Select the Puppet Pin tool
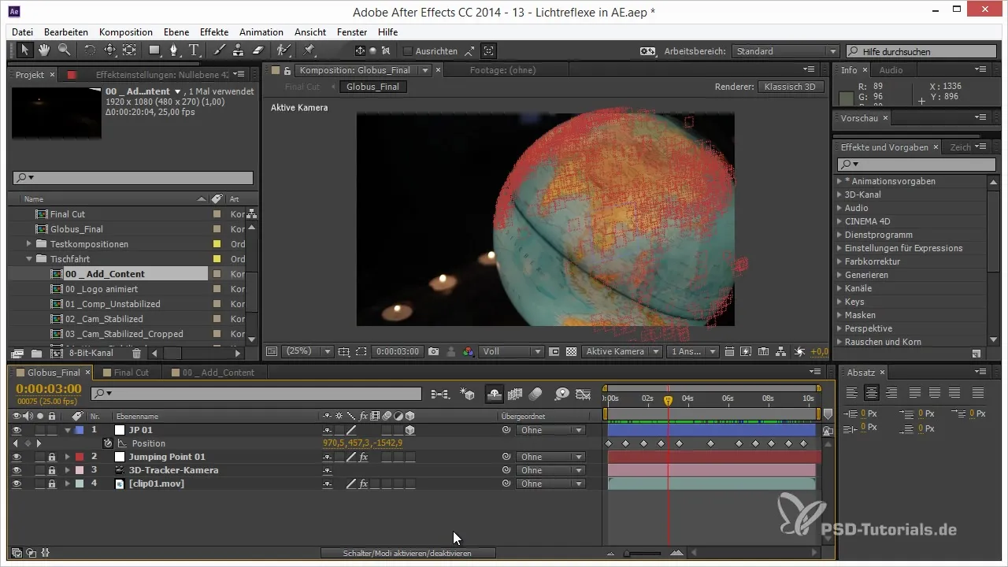This screenshot has width=1008, height=567. tap(309, 50)
